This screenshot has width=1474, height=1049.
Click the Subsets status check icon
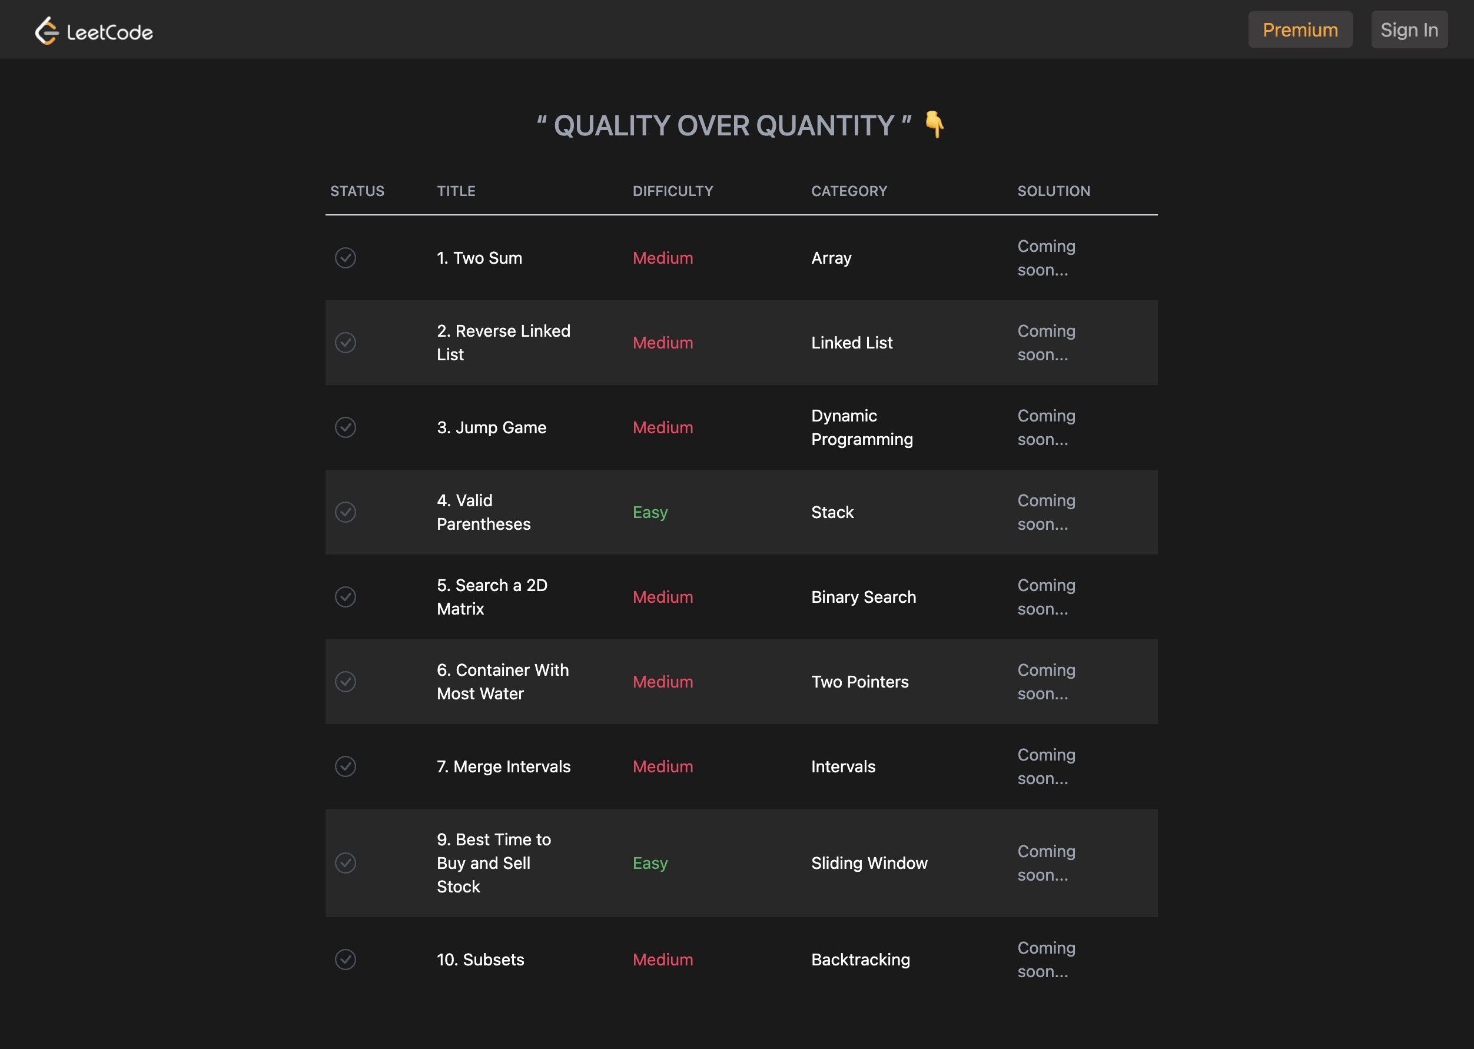pos(346,959)
